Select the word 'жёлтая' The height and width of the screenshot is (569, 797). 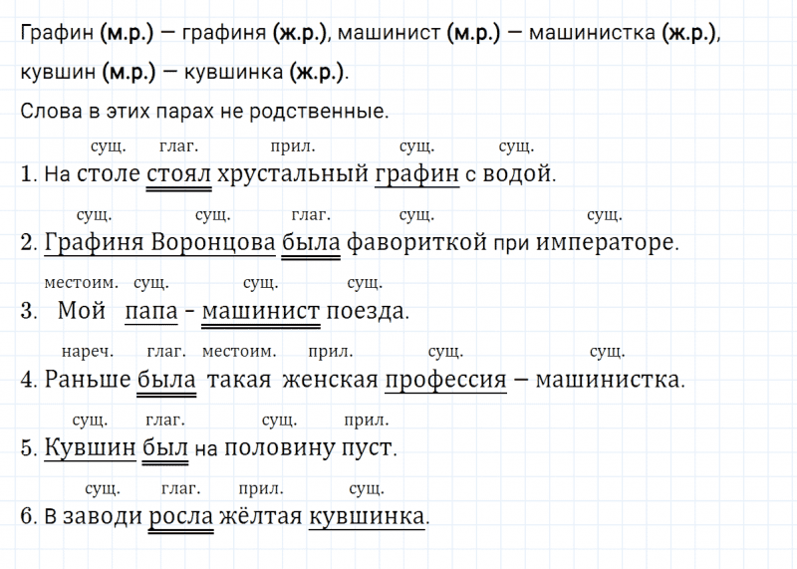[x=261, y=516]
